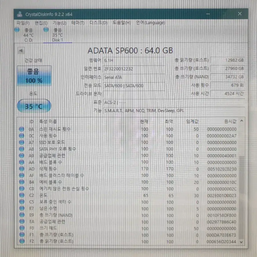Image resolution: width=257 pixels, height=257 pixels.
Task: Click the scroll down arrow of attribute list
Action: (x=241, y=242)
